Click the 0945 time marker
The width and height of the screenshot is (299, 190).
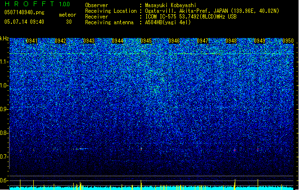point(146,41)
